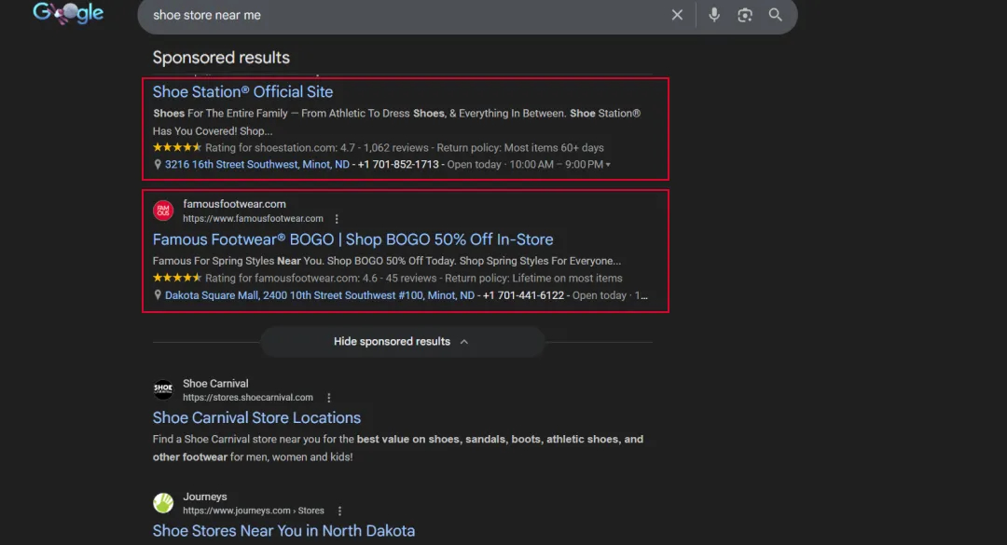Click the location pin beside Shoe Station's address

pyautogui.click(x=158, y=164)
